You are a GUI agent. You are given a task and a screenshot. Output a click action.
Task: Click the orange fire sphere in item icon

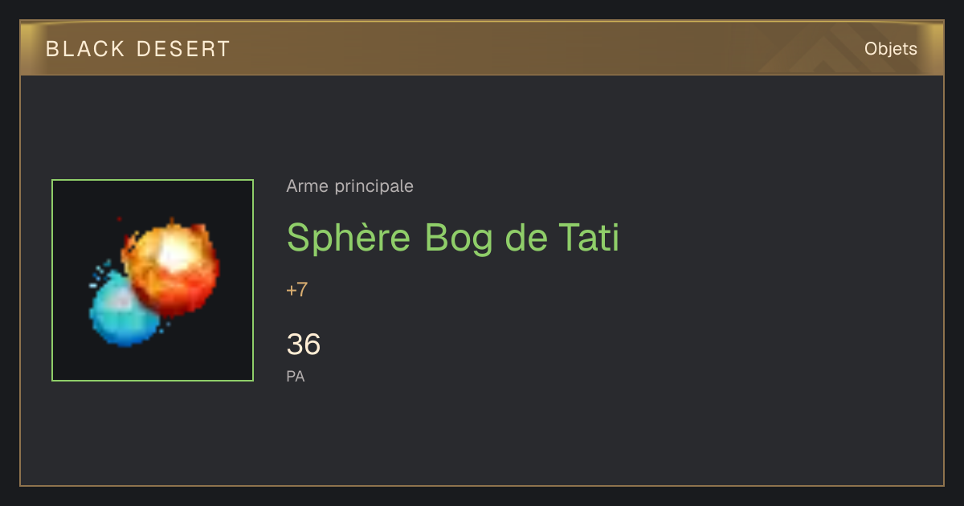171,267
